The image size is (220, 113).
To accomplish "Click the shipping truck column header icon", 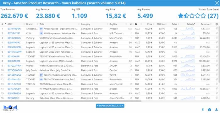I will (136, 24).
